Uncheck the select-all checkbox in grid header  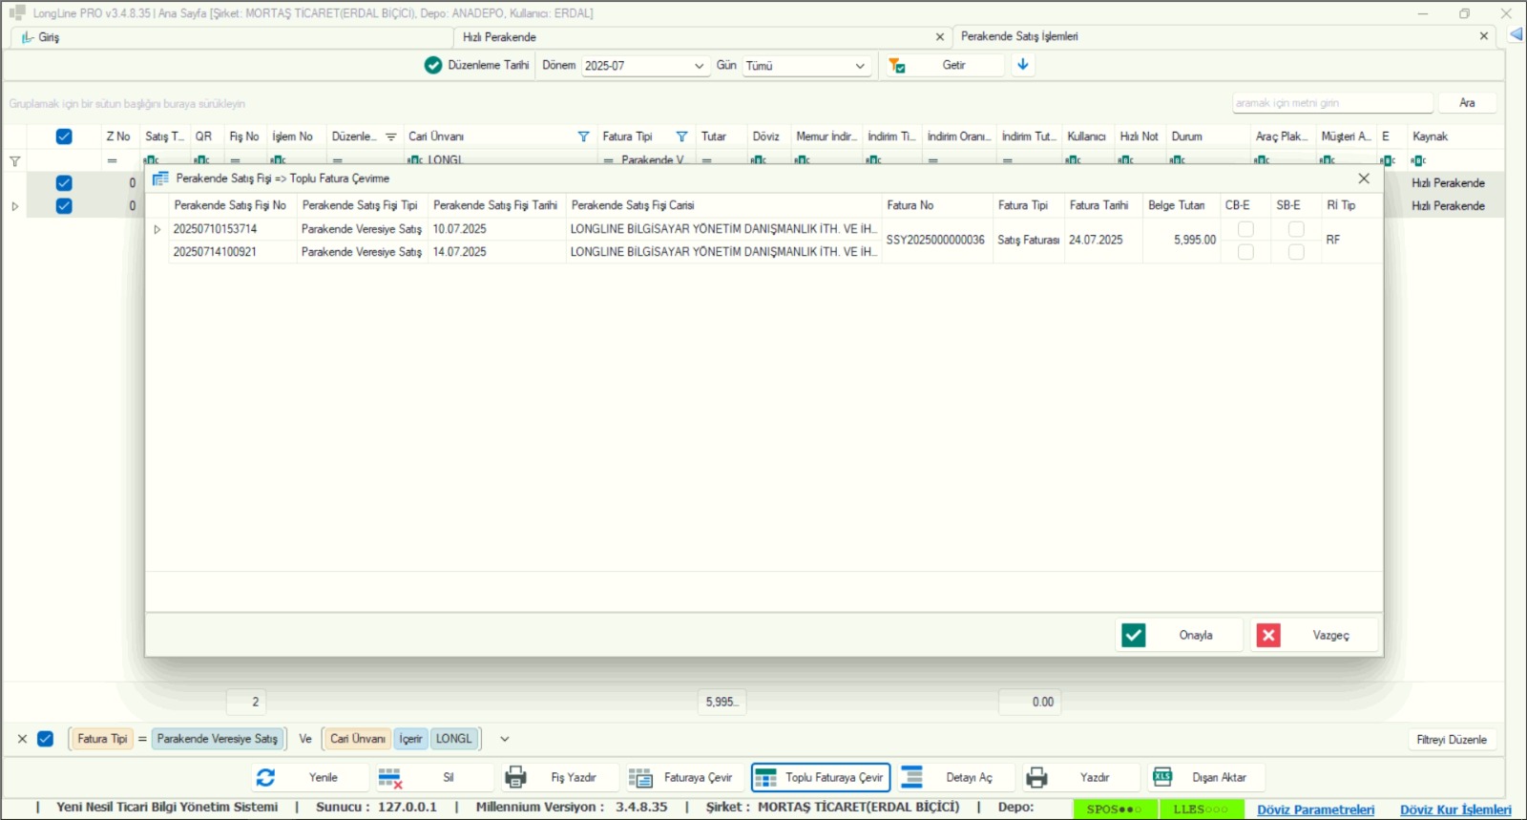[64, 137]
